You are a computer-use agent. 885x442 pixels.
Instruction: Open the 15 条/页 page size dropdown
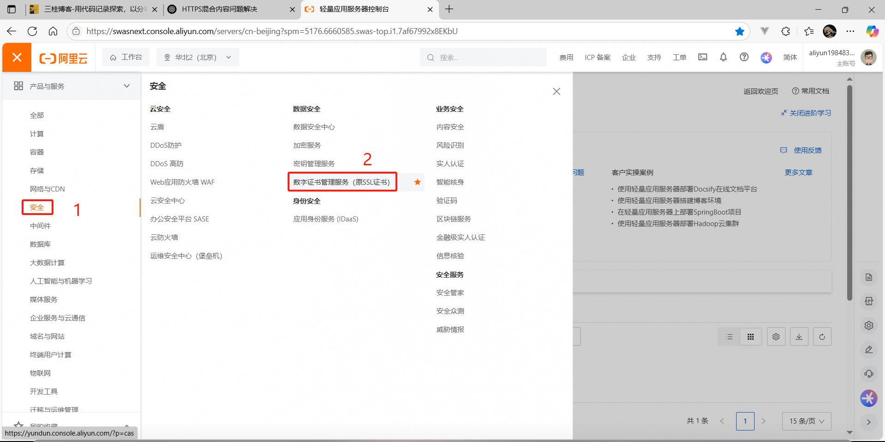pos(806,421)
